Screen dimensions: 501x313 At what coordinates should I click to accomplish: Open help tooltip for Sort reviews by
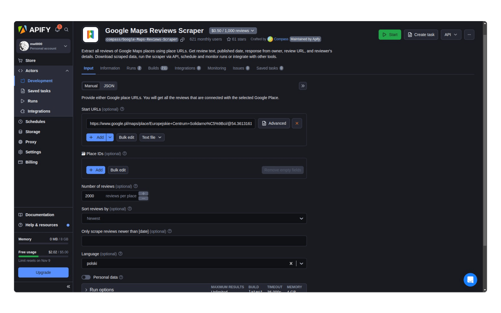click(x=130, y=209)
